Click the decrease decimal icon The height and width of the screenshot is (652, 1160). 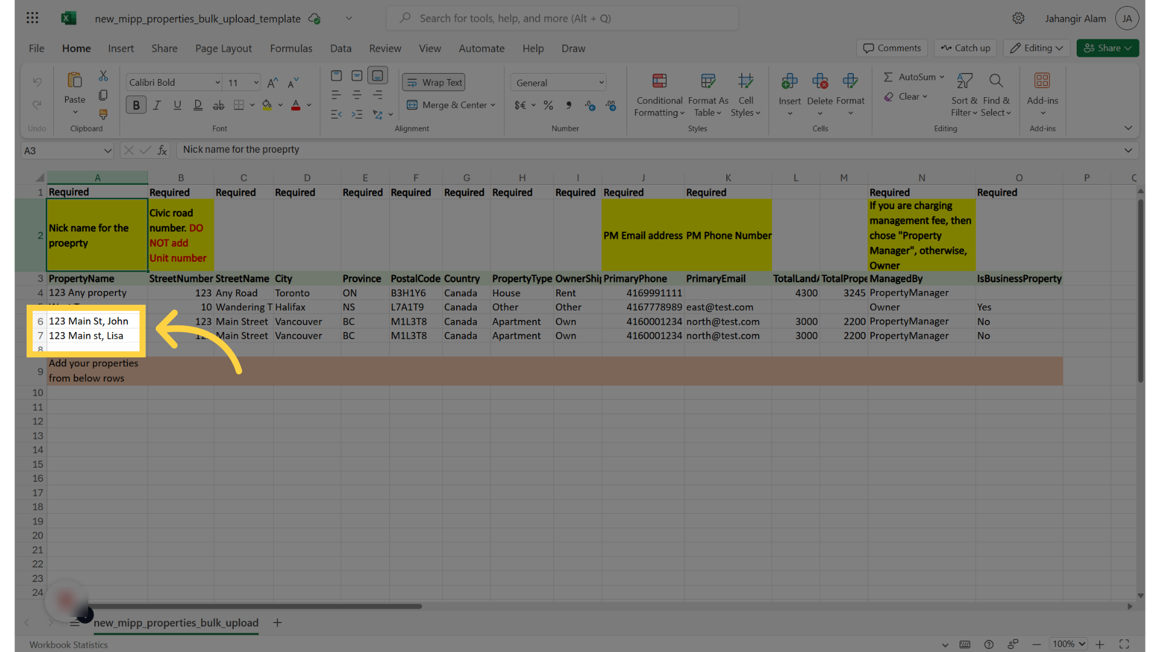pyautogui.click(x=611, y=106)
